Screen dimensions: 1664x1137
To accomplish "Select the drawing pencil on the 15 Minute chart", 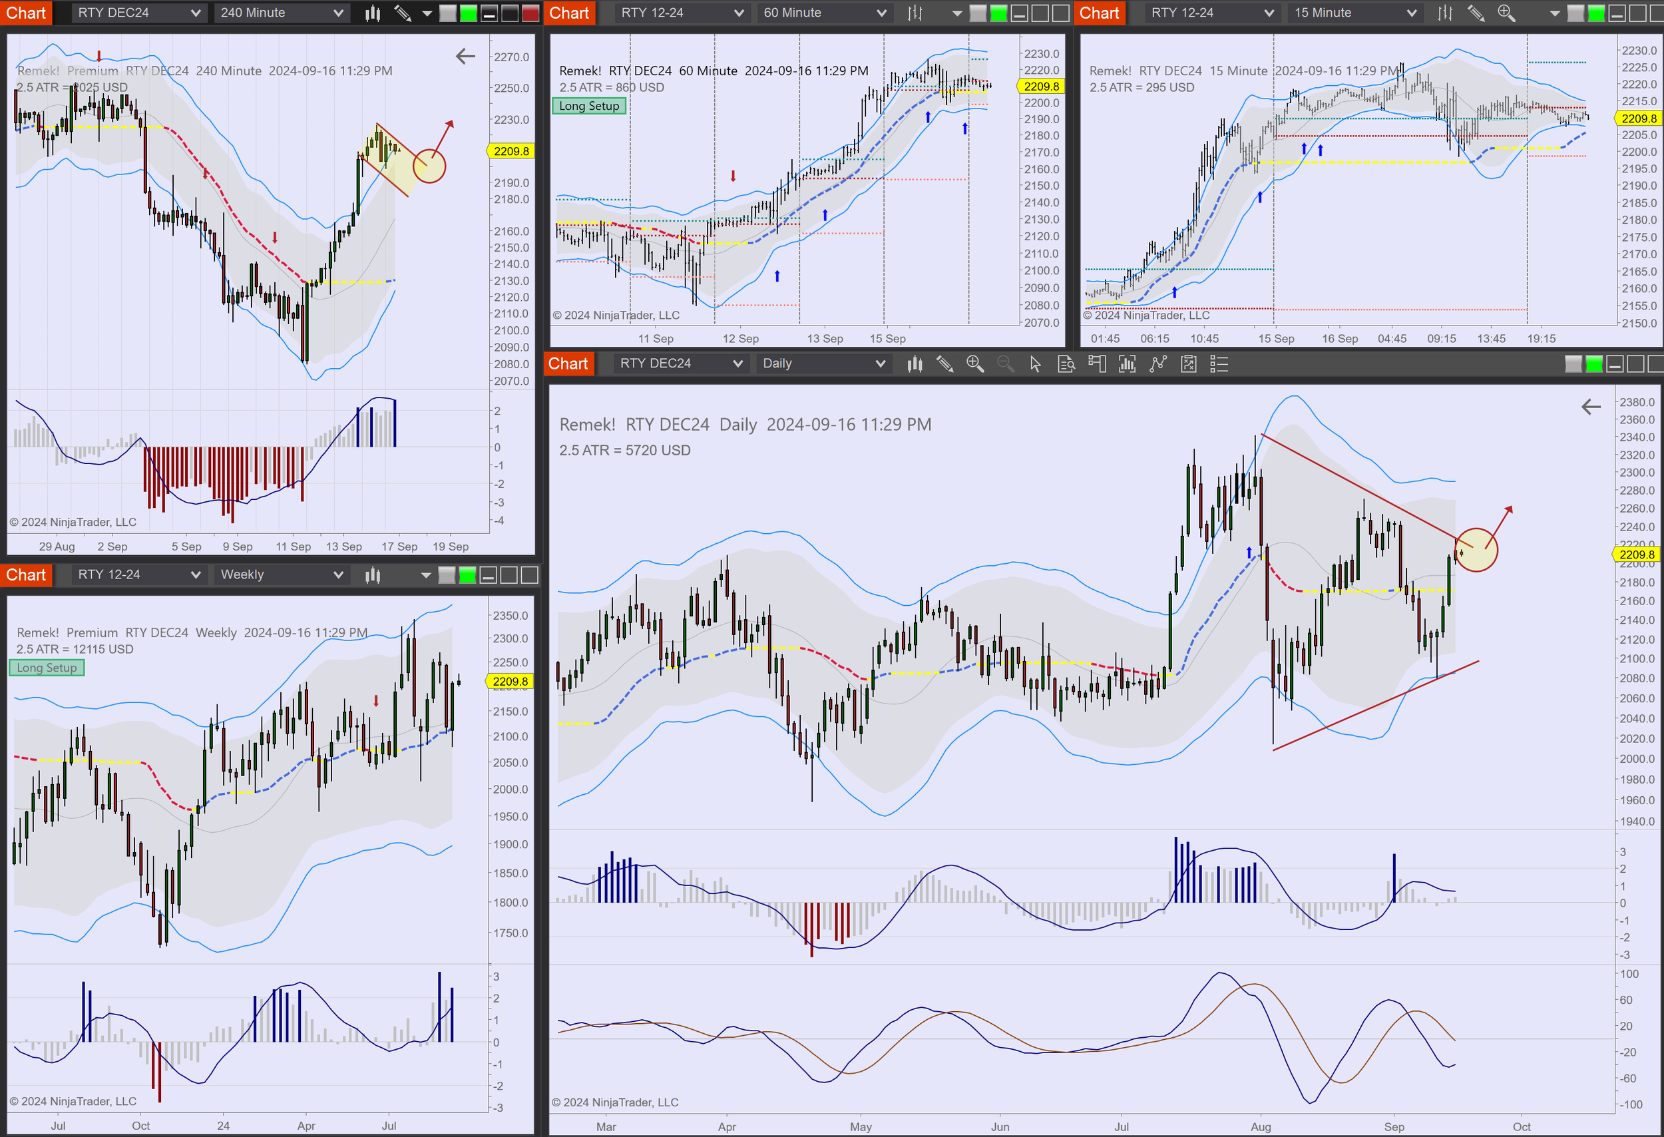I will click(1476, 12).
